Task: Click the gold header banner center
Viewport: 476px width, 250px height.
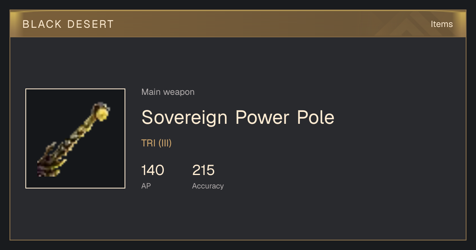Action: pyautogui.click(x=238, y=24)
